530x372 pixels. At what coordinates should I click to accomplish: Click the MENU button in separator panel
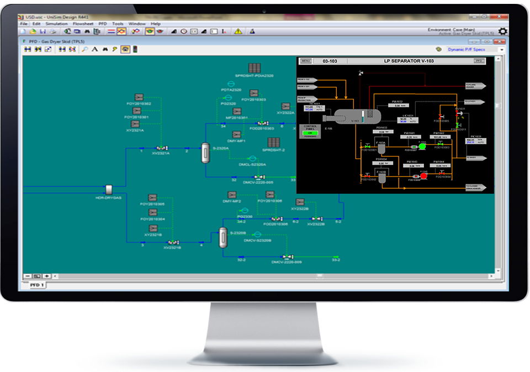305,61
